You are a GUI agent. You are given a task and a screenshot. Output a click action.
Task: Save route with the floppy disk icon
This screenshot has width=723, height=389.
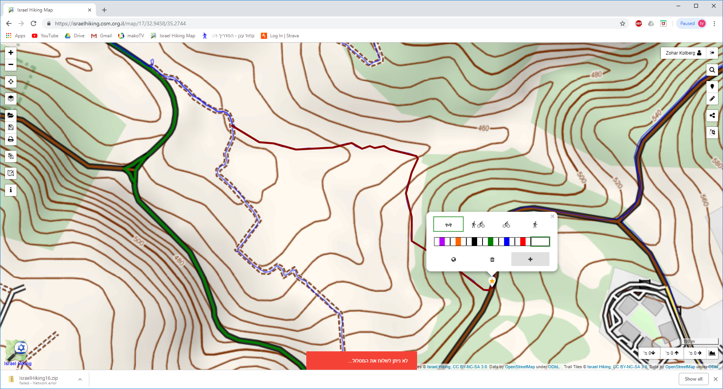(x=11, y=127)
